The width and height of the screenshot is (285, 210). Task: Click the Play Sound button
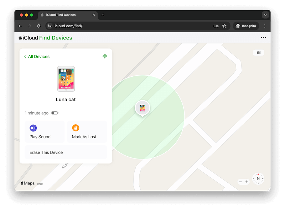tap(45, 132)
